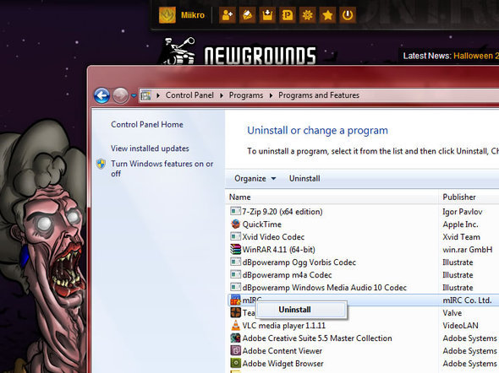Screen dimensions: 499x373
Task: Open the Control Panel Home link
Action: (146, 124)
